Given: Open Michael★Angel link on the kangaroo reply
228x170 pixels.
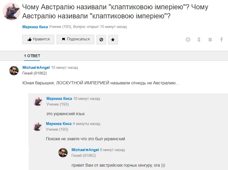Looking at the screenshot, I should click(85, 150).
